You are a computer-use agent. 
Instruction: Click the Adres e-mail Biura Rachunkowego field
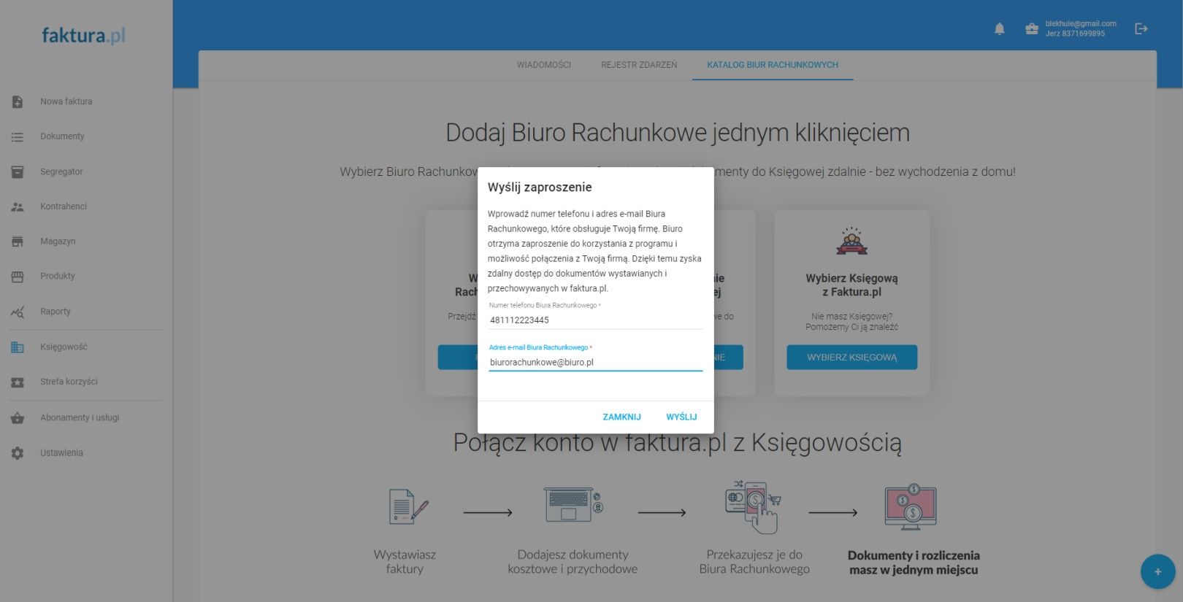tap(595, 363)
